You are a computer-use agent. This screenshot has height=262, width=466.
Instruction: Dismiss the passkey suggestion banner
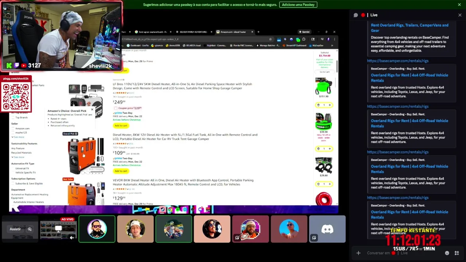tap(459, 5)
